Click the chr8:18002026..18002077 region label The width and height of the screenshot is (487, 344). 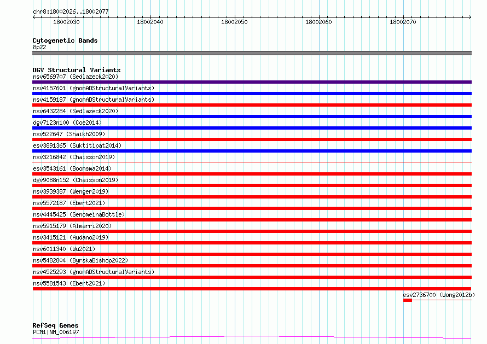point(71,11)
